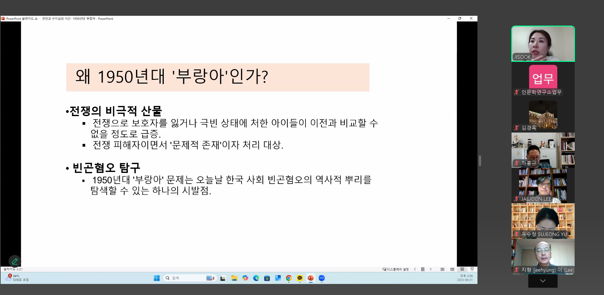Open Display Settings (디스플레이 설정)
This screenshot has width=604, height=295.
(x=396, y=269)
